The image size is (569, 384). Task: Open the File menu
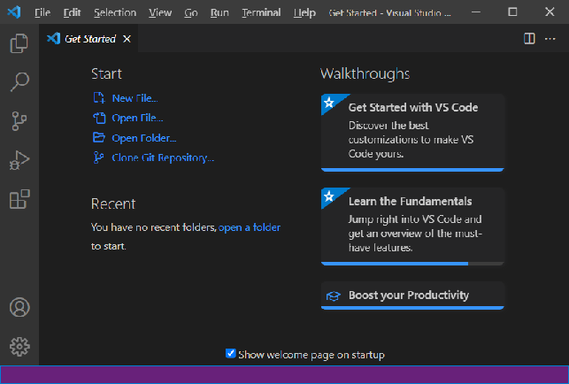[42, 12]
